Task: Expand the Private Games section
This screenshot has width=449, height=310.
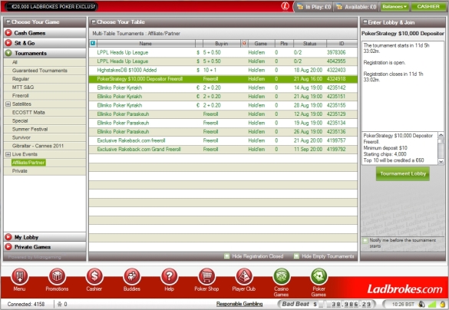Action: [x=45, y=247]
